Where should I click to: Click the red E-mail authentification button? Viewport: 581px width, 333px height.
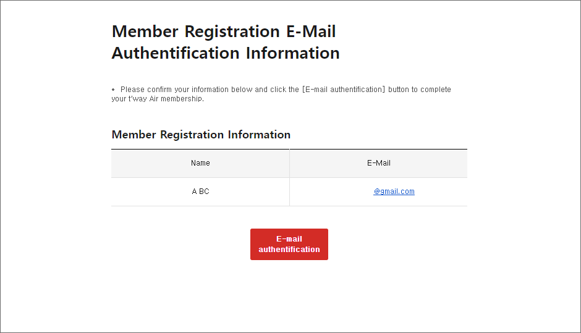pos(289,244)
